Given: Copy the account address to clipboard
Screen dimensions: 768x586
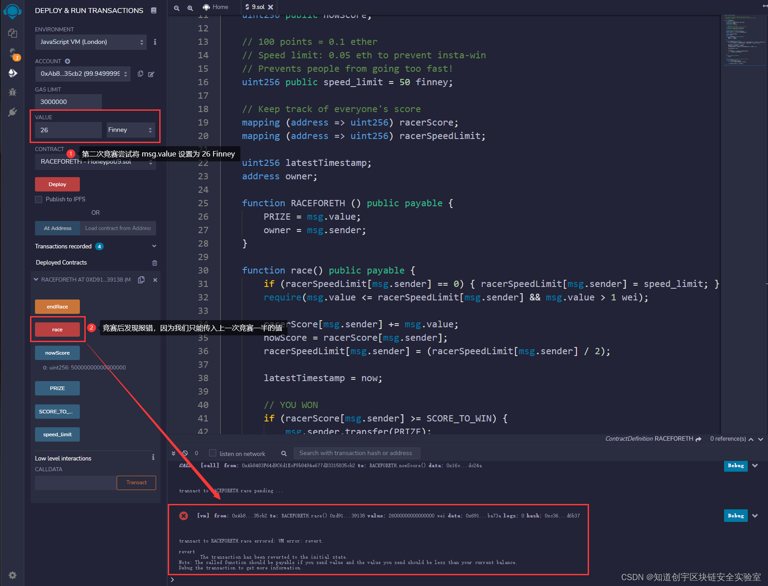Looking at the screenshot, I should [140, 74].
